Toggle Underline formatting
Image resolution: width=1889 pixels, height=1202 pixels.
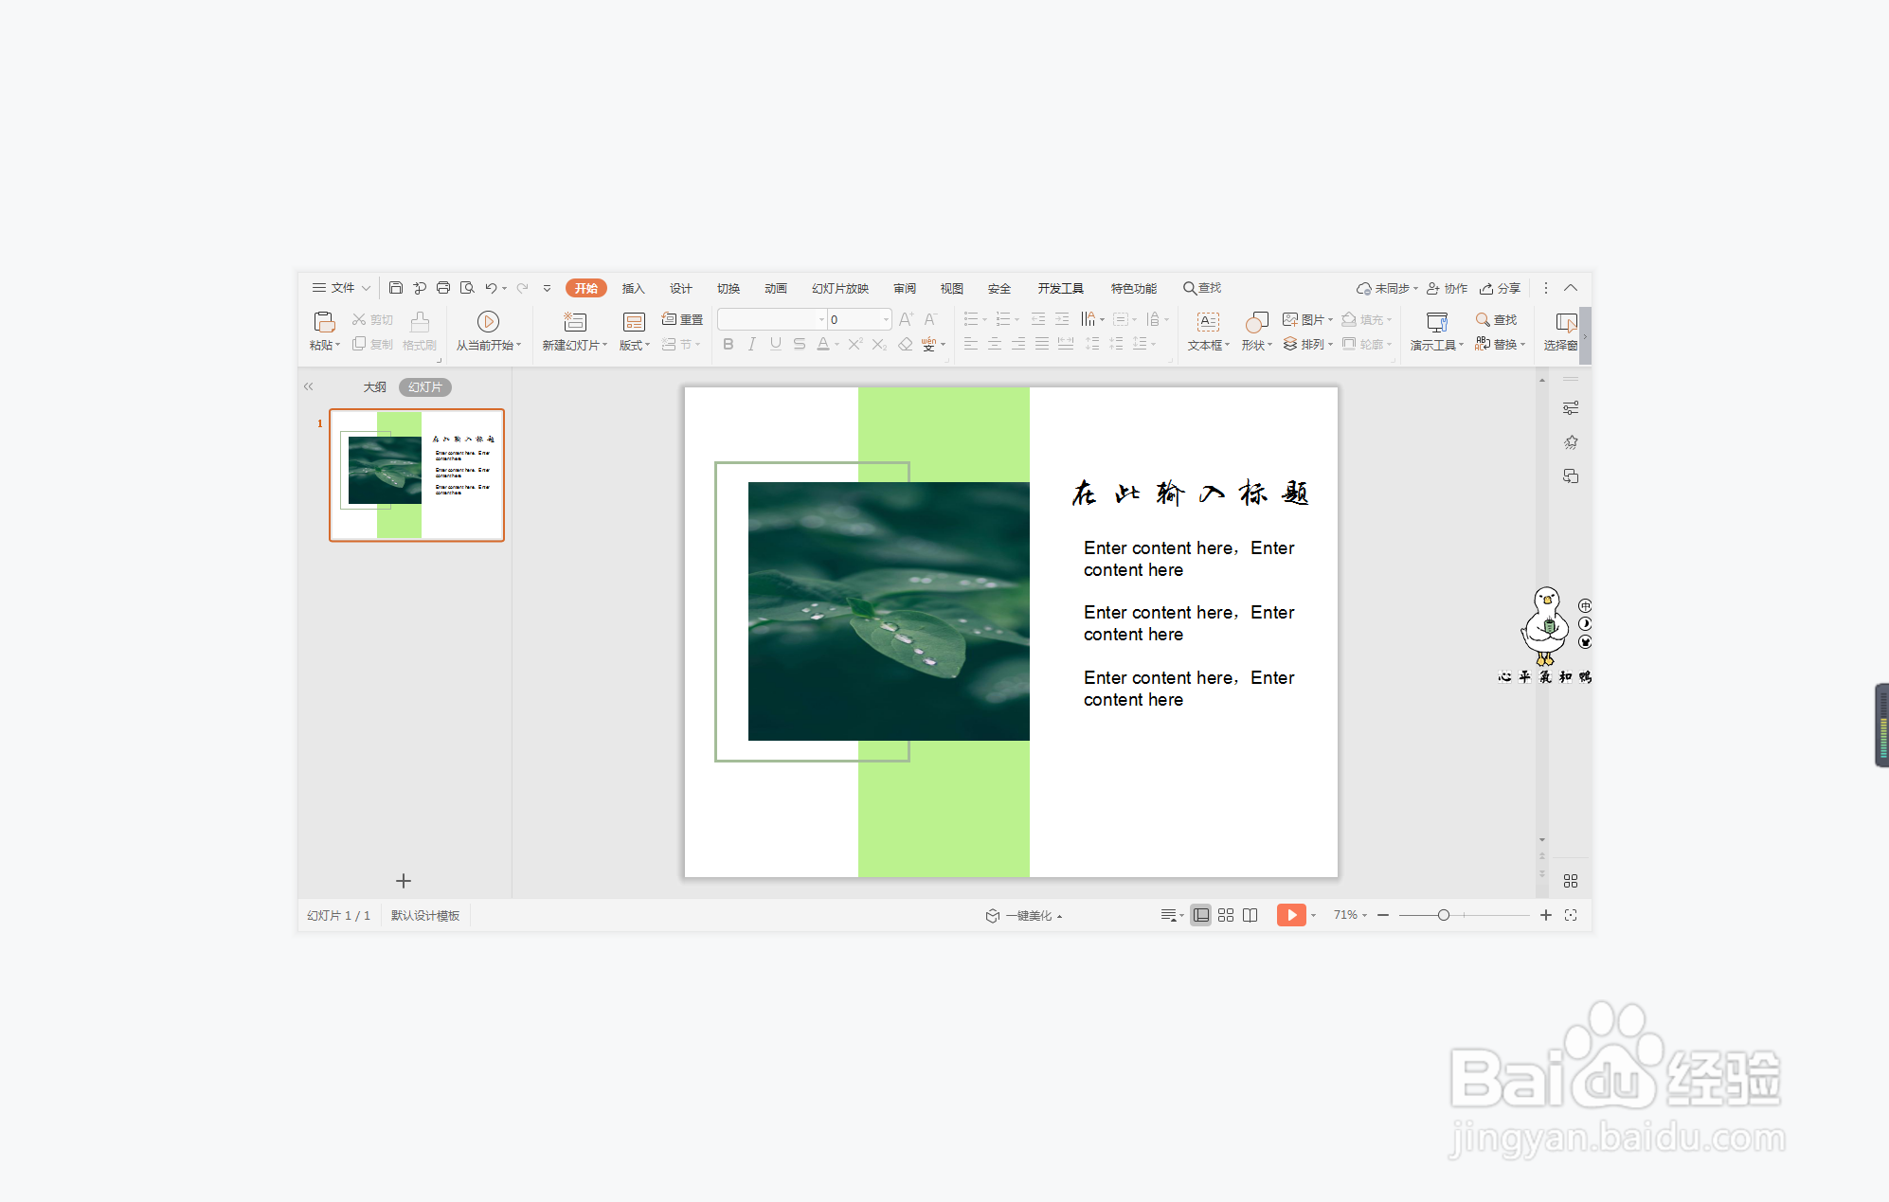[x=776, y=344]
